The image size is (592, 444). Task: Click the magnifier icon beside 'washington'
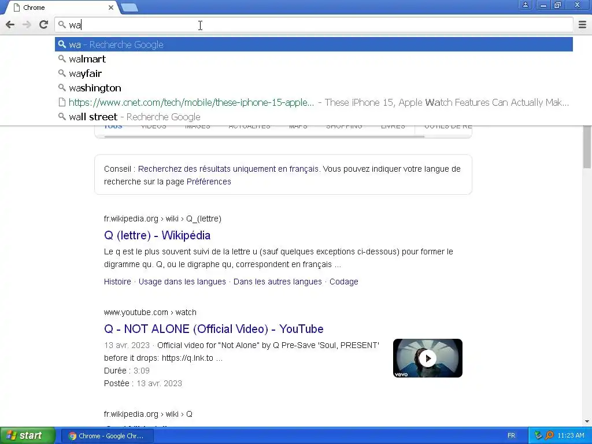(62, 88)
